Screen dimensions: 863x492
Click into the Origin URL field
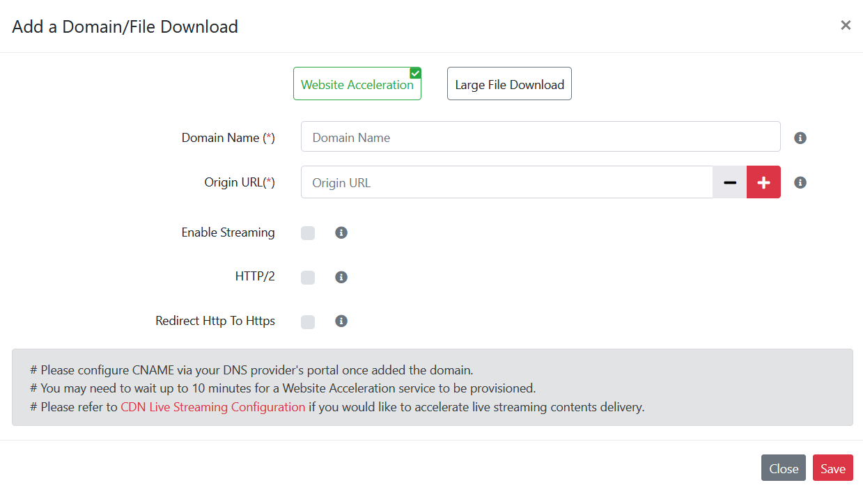(507, 182)
